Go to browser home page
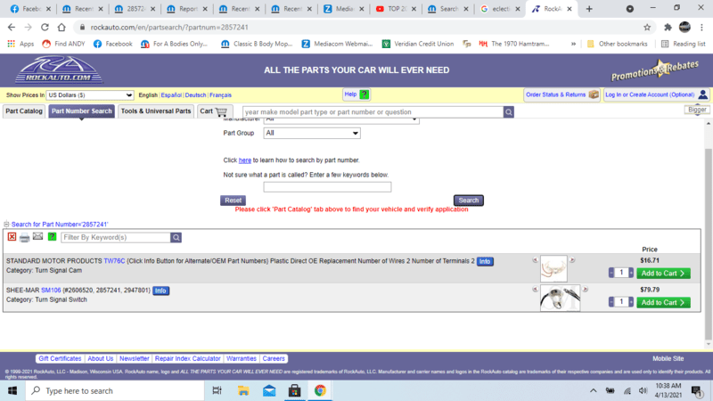 point(61,28)
